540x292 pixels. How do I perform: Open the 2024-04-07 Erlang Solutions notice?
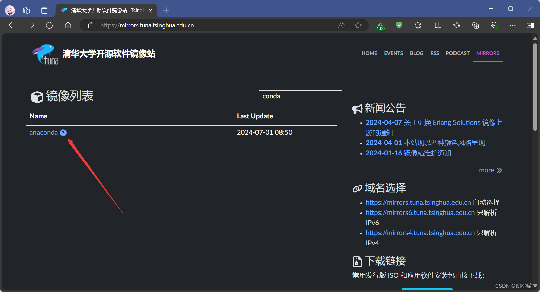[x=434, y=128]
